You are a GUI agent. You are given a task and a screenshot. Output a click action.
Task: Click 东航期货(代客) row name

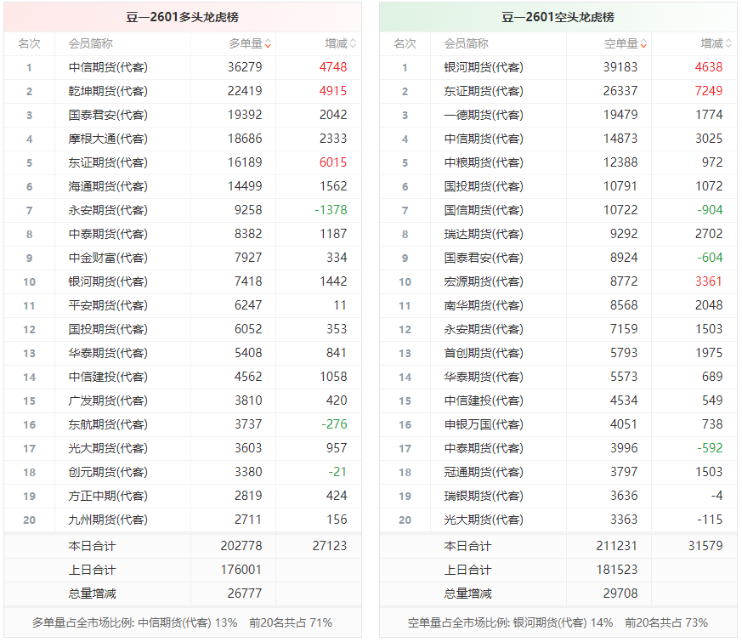[108, 424]
